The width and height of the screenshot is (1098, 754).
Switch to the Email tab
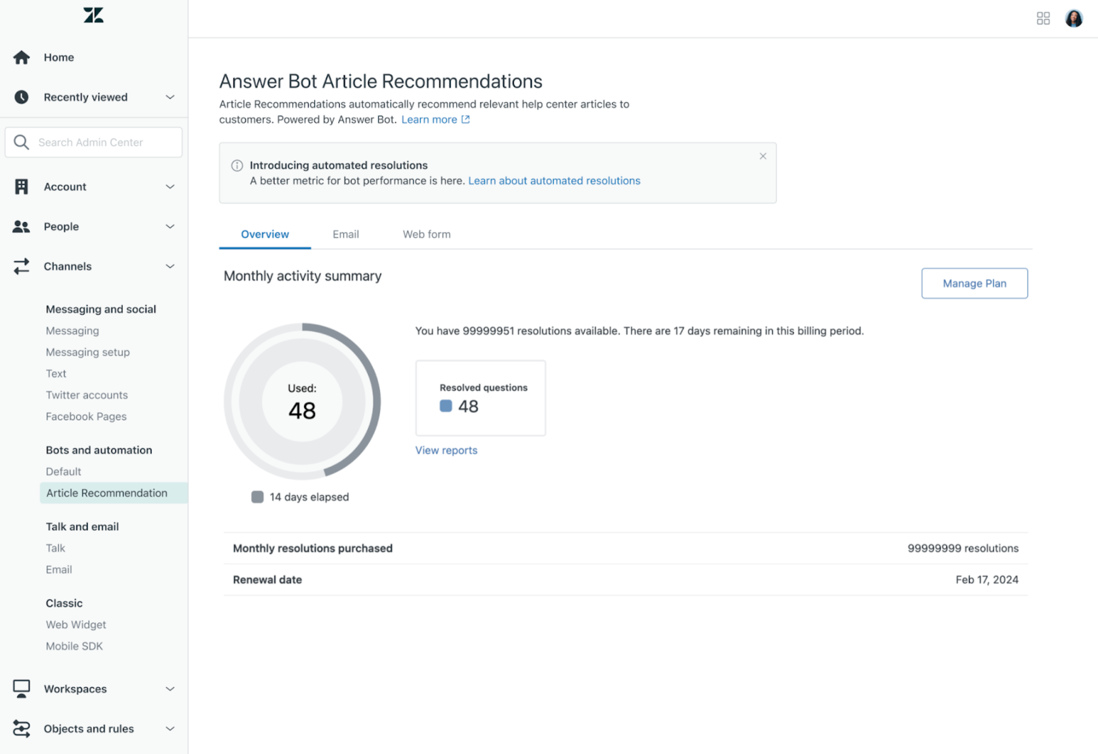(345, 234)
